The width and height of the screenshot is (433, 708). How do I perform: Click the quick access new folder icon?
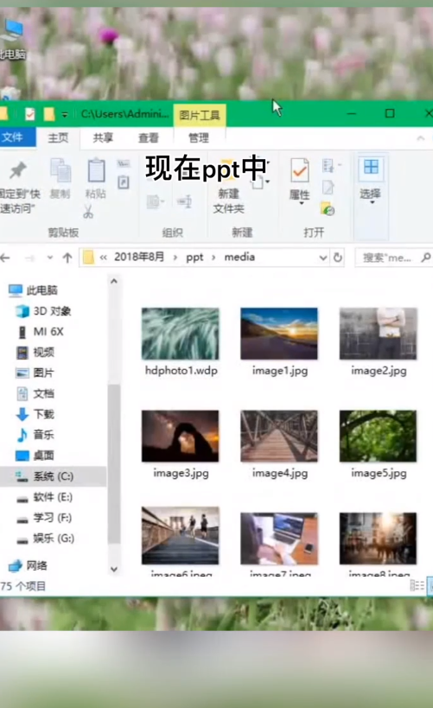tap(48, 114)
